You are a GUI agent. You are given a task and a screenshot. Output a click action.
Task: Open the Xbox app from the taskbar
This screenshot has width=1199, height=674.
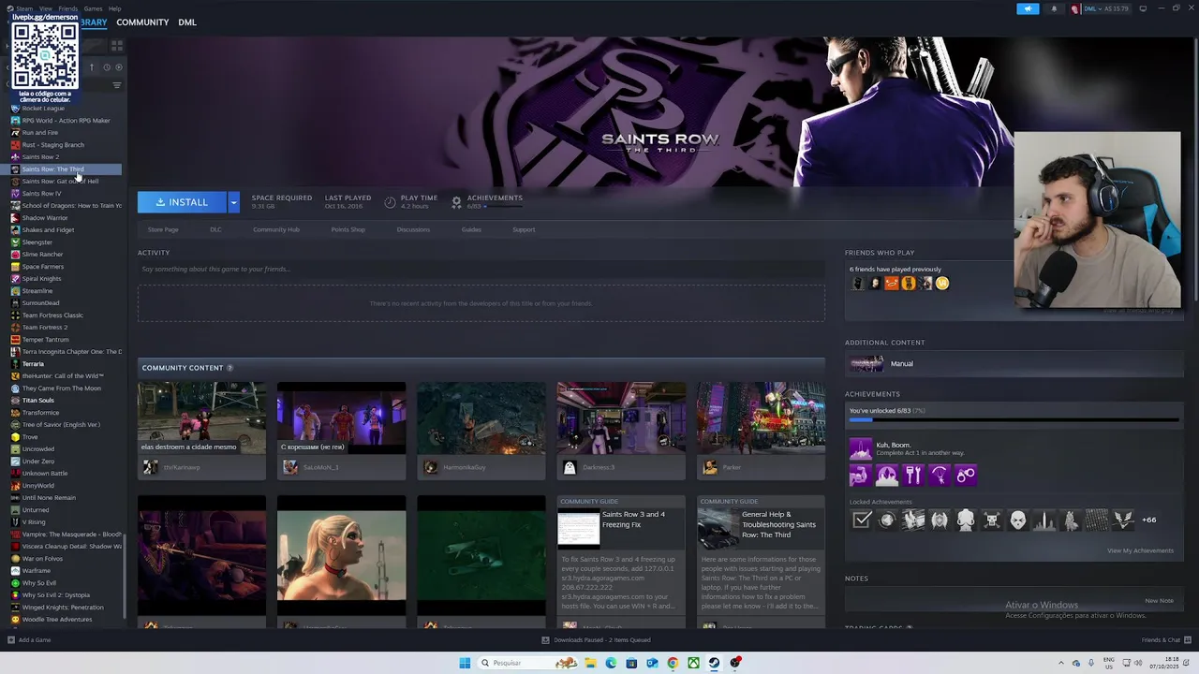693,663
